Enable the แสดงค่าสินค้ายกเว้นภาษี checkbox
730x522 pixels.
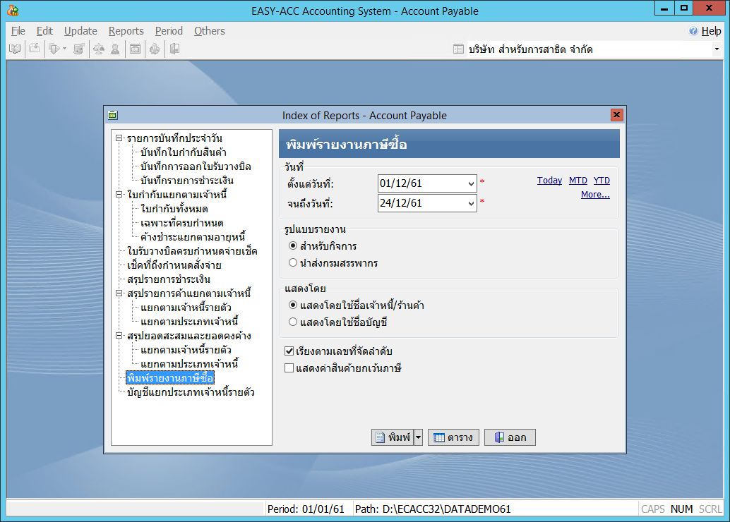tap(289, 368)
